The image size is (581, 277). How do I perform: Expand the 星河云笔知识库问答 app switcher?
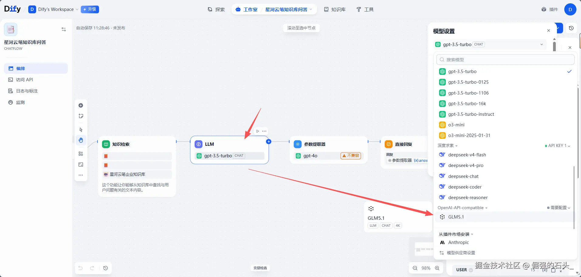[x=289, y=9]
